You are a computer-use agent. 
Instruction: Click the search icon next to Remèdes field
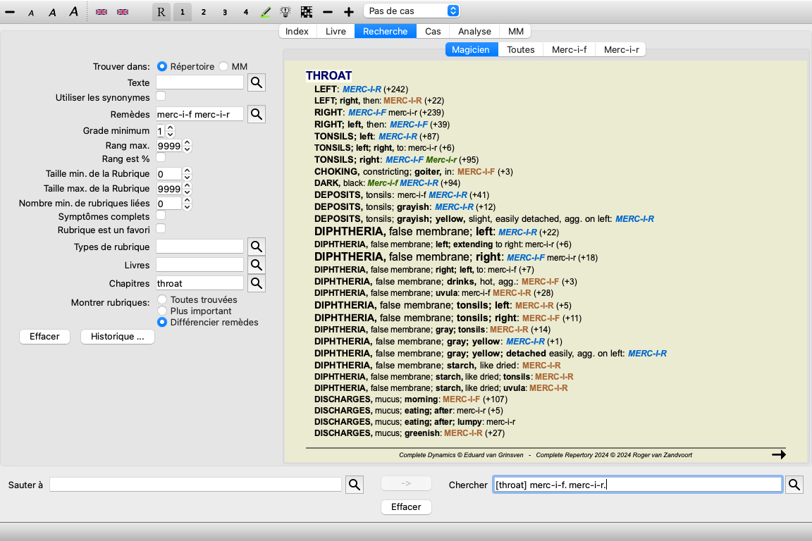tap(257, 114)
